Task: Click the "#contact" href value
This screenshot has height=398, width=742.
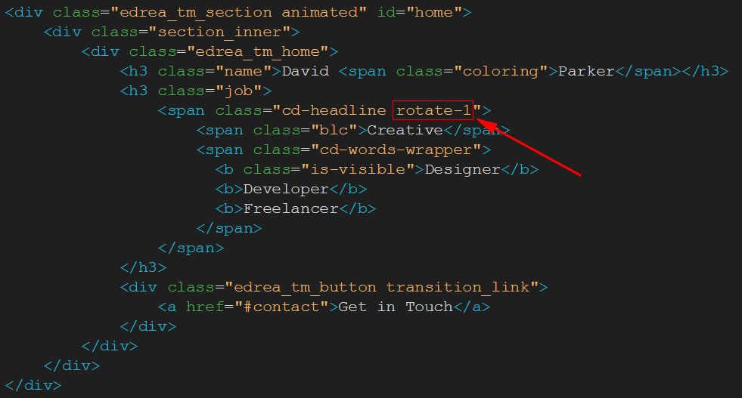Action: pos(290,307)
